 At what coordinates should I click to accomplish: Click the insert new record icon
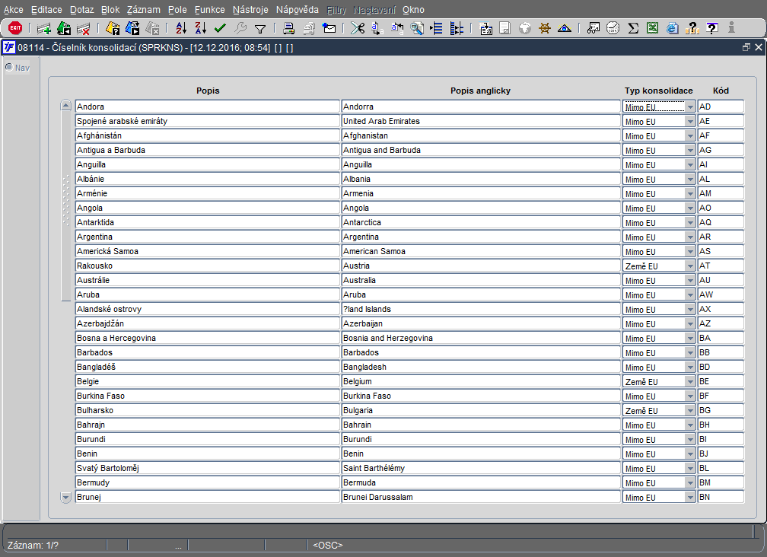(44, 28)
